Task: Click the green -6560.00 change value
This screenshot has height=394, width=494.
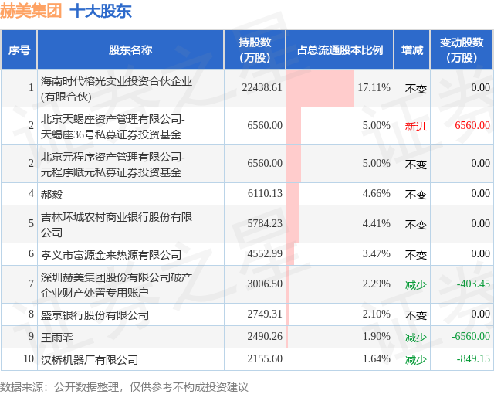Action: 470,336
